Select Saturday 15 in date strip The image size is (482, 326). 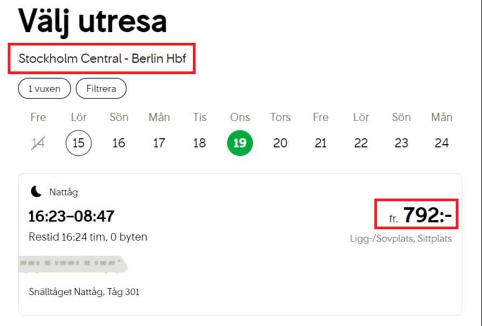pos(79,143)
